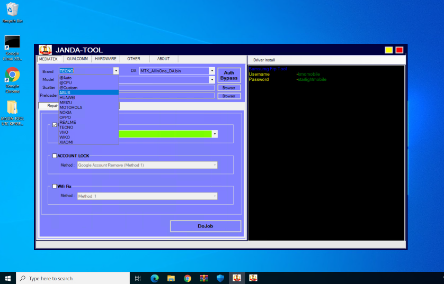This screenshot has height=284, width=444.
Task: Click the JANDA-TOOL logo icon in title bar
Action: 46,50
